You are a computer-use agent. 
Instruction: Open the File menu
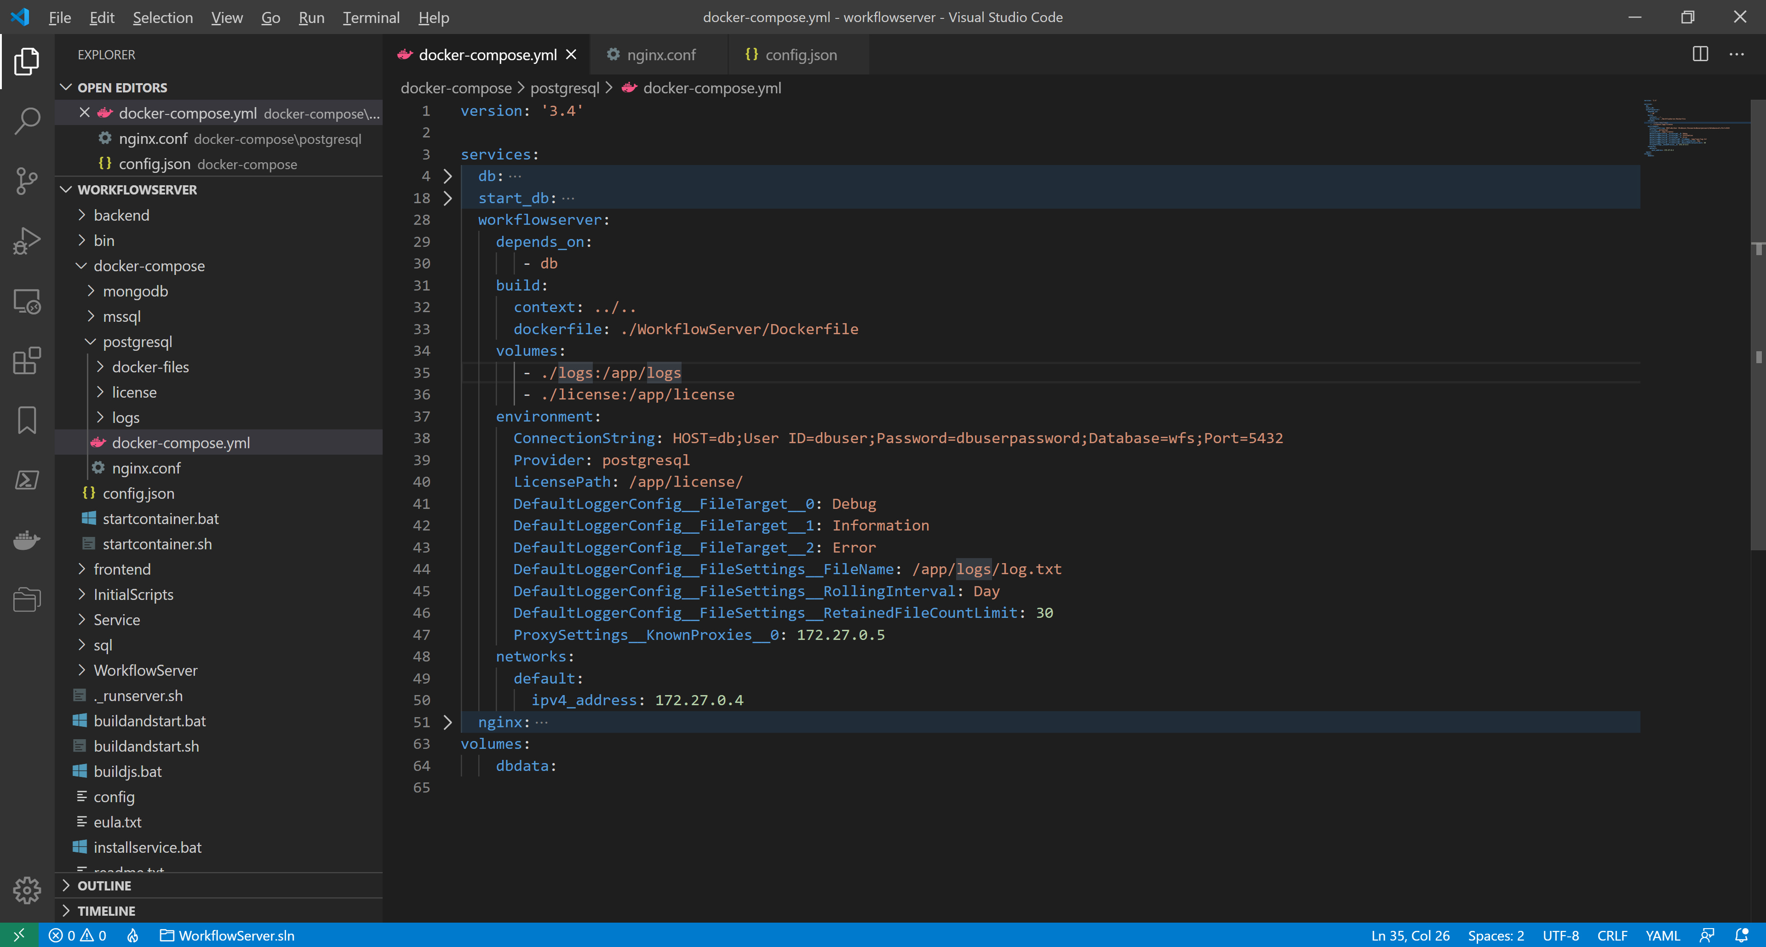pos(60,17)
